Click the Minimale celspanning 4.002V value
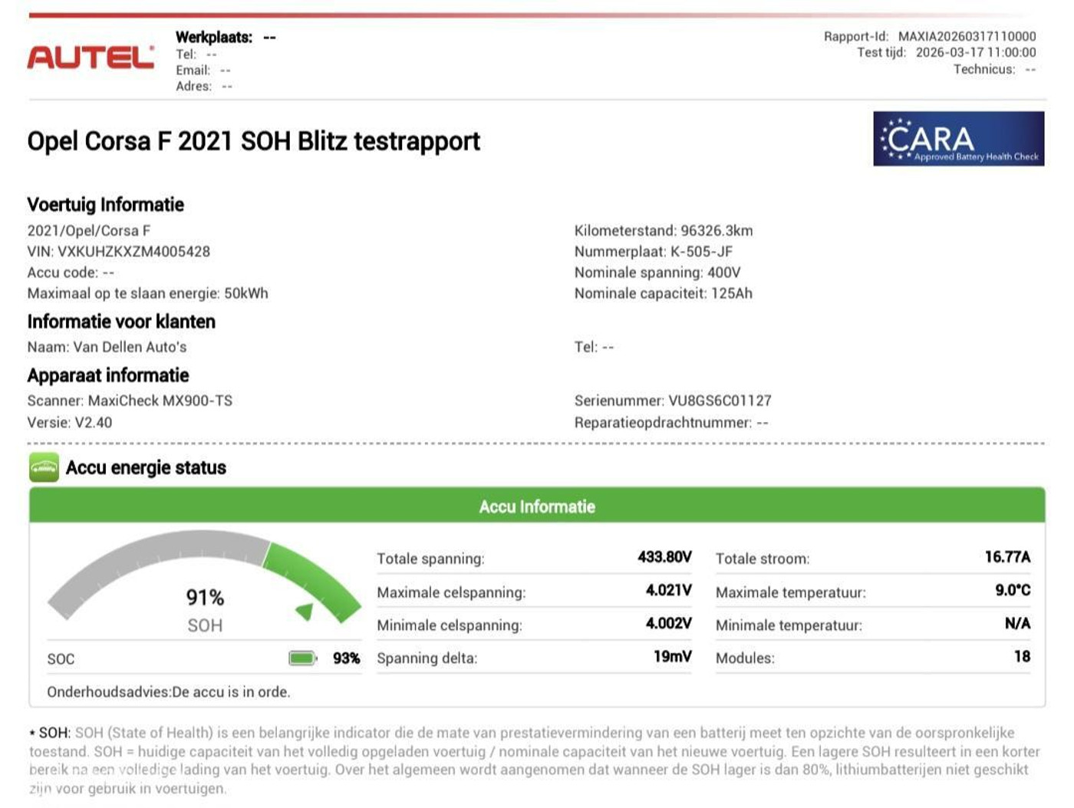This screenshot has height=808, width=1074. [x=668, y=623]
